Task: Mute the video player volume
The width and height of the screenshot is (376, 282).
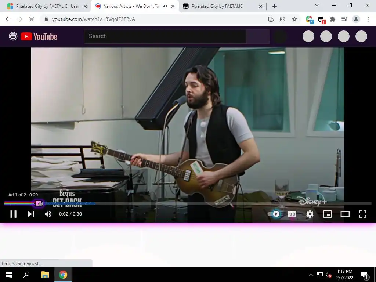Action: pyautogui.click(x=48, y=214)
